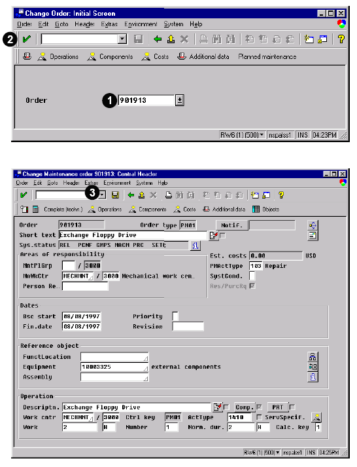Click Short text field Exchange Floppy Drive
Viewport: 357px width, 467px height.
[133, 235]
